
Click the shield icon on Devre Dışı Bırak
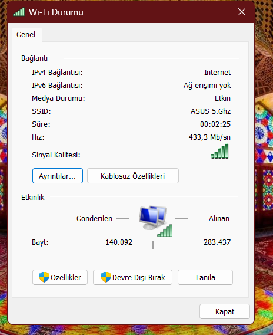point(106,277)
